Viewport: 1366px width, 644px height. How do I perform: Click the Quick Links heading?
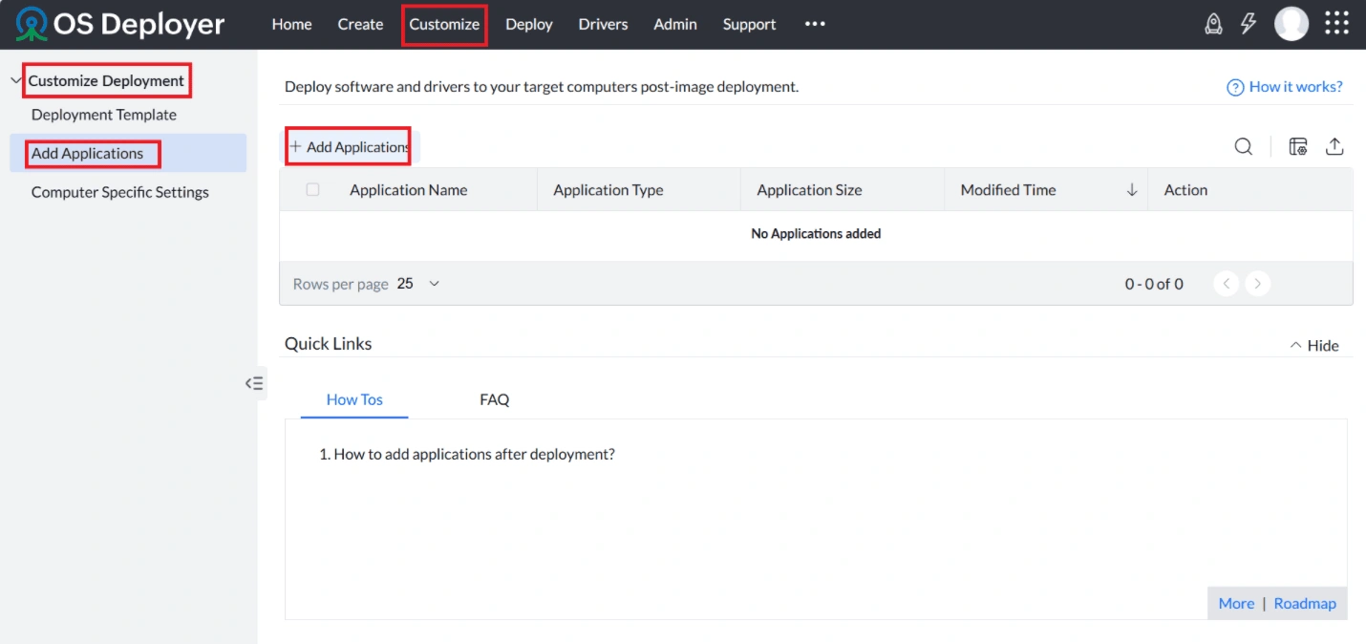(x=328, y=344)
